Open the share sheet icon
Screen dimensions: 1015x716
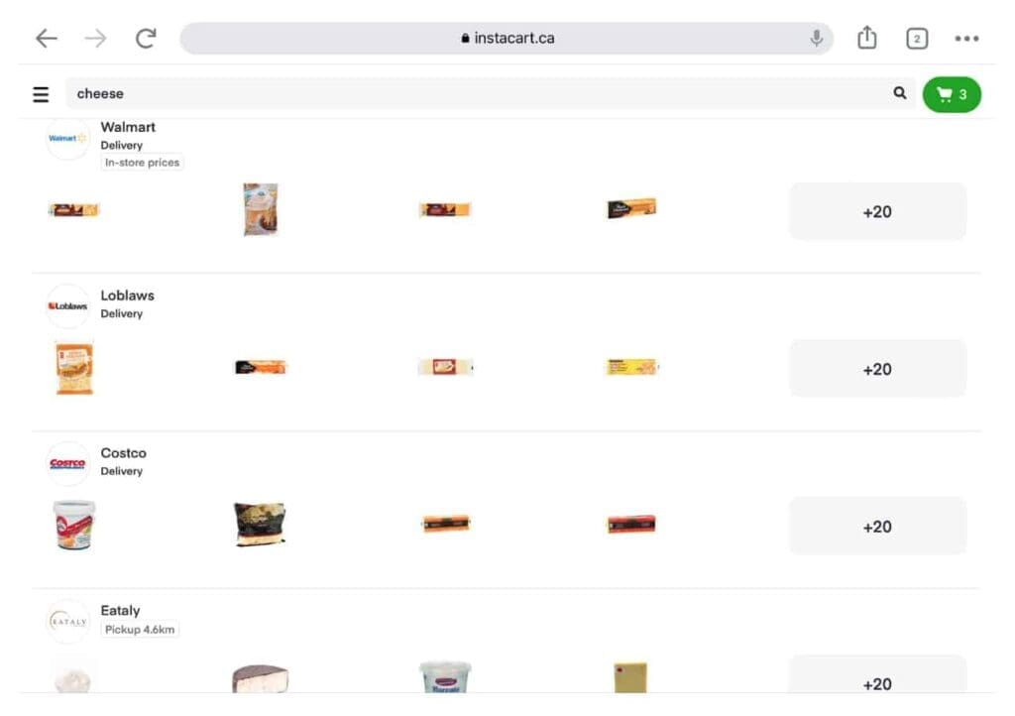coord(866,38)
